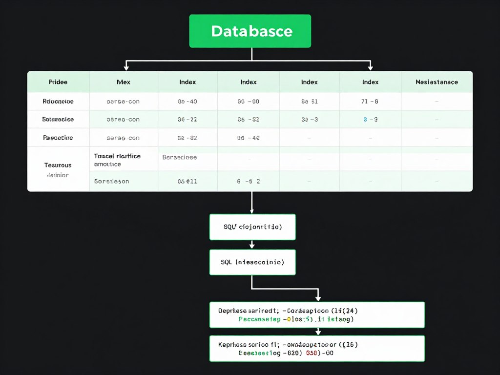Select the cell containing 02 - 82
500x375 pixels.
pyautogui.click(x=187, y=138)
